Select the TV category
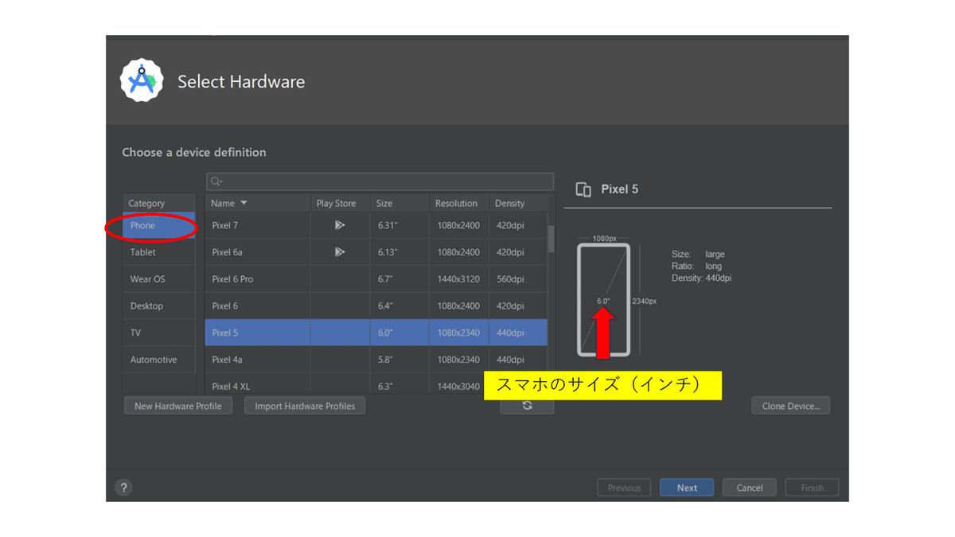Viewport: 955px width, 537px height. (x=159, y=333)
